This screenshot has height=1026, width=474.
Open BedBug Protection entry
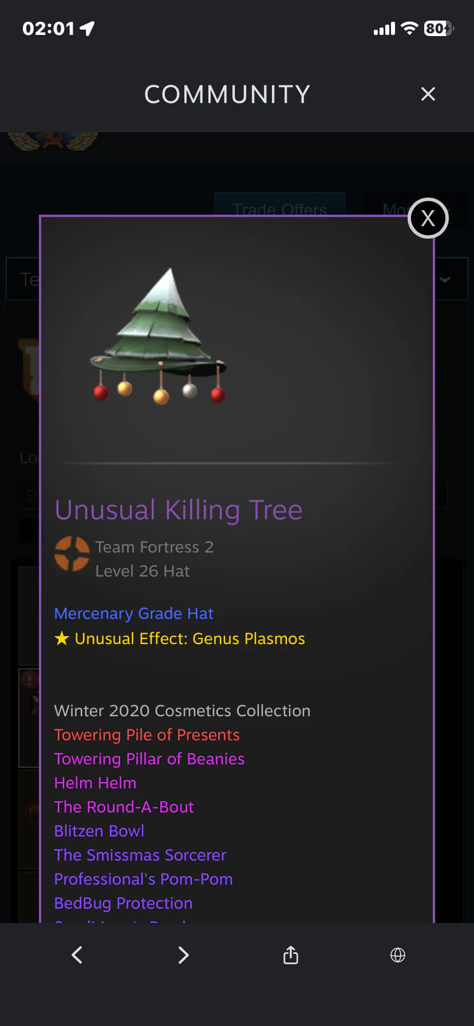[x=124, y=903]
